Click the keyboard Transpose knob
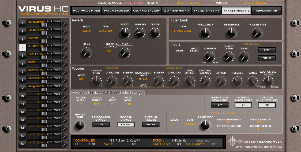Viewport: 301px width, 152px height. 205,125
